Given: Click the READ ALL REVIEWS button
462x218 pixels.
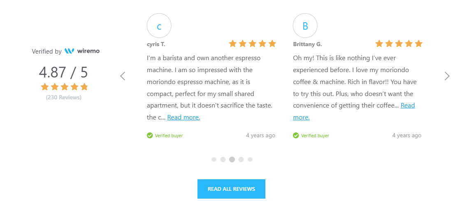Looking at the screenshot, I should pos(231,189).
